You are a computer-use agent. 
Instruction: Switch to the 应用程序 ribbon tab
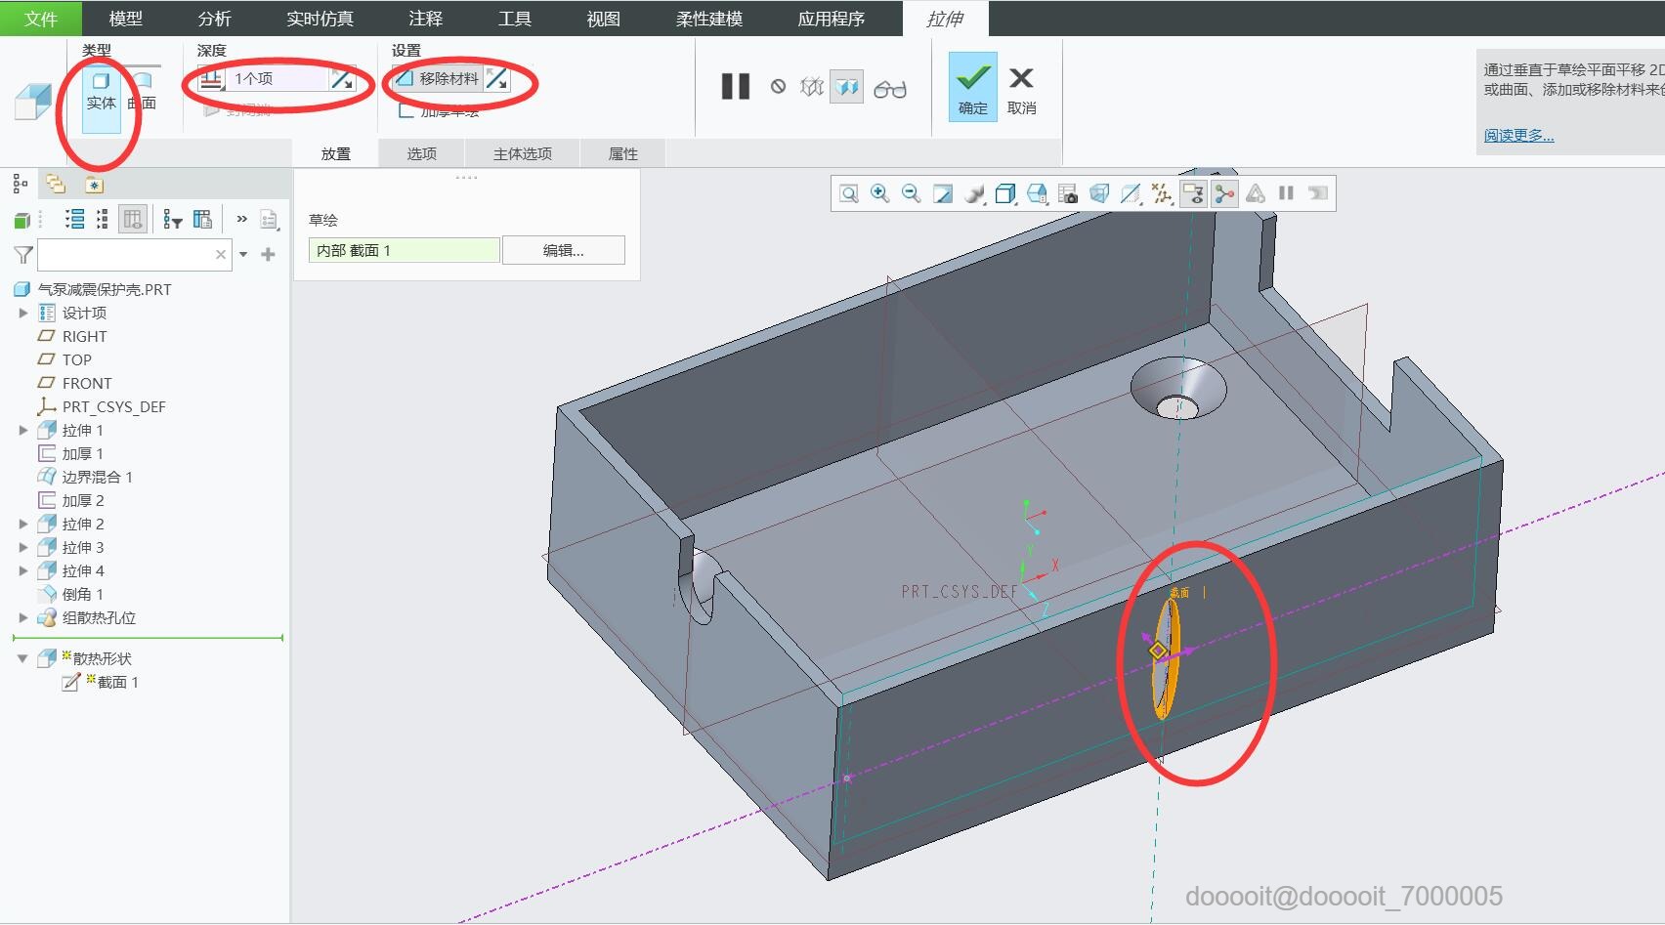[x=832, y=19]
